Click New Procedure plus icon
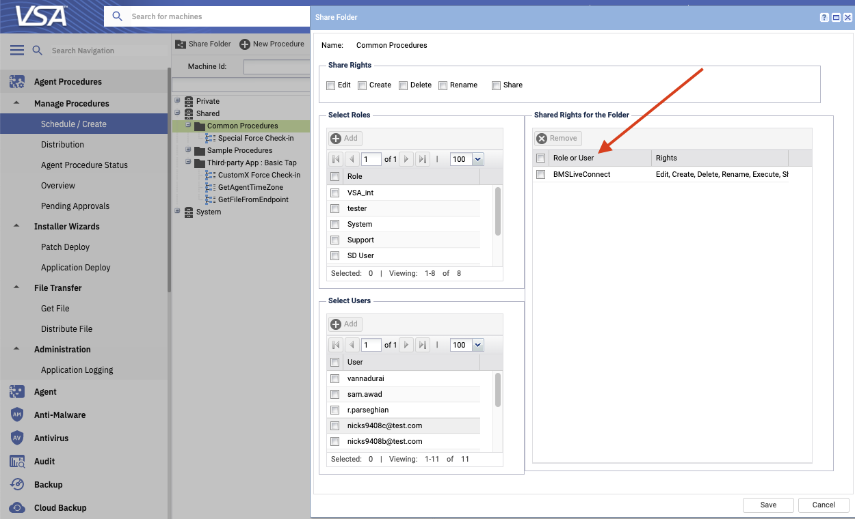This screenshot has width=855, height=519. coord(245,44)
